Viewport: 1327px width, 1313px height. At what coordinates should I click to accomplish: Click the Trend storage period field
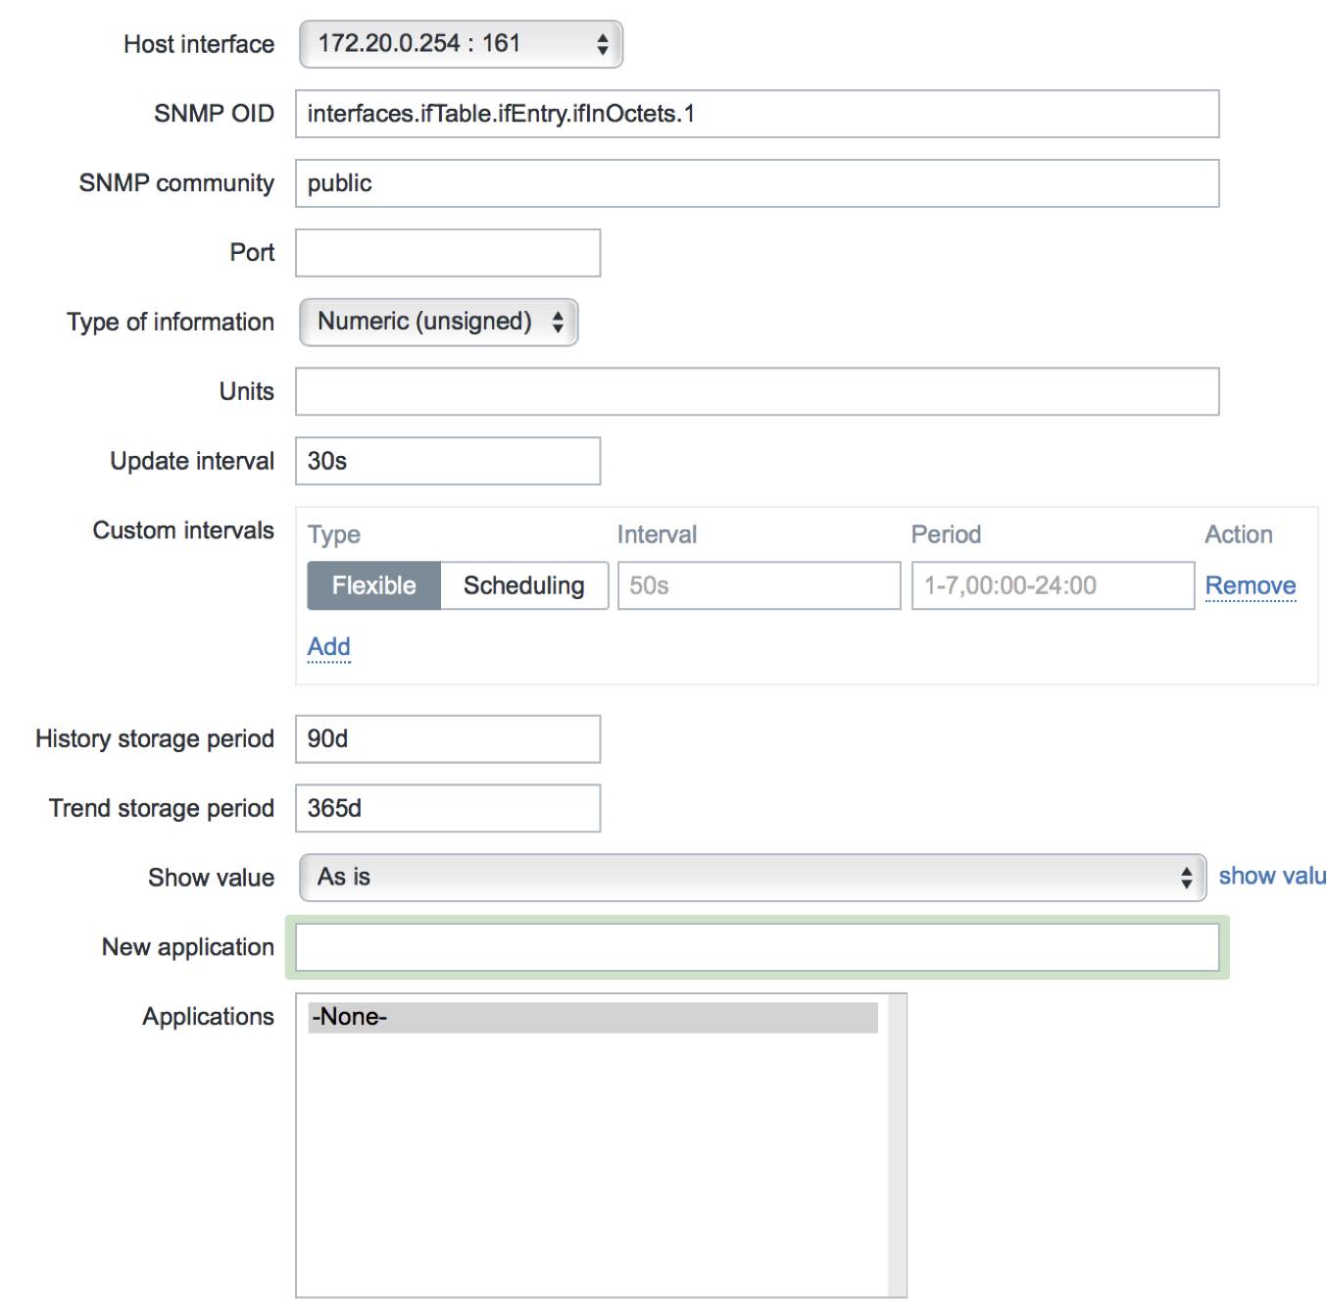coord(448,808)
